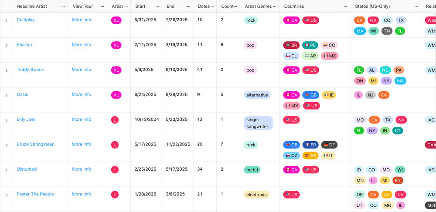Image resolution: width=436 pixels, height=212 pixels.
Task: Click the UT state tag for Foster The People
Action: point(360,205)
